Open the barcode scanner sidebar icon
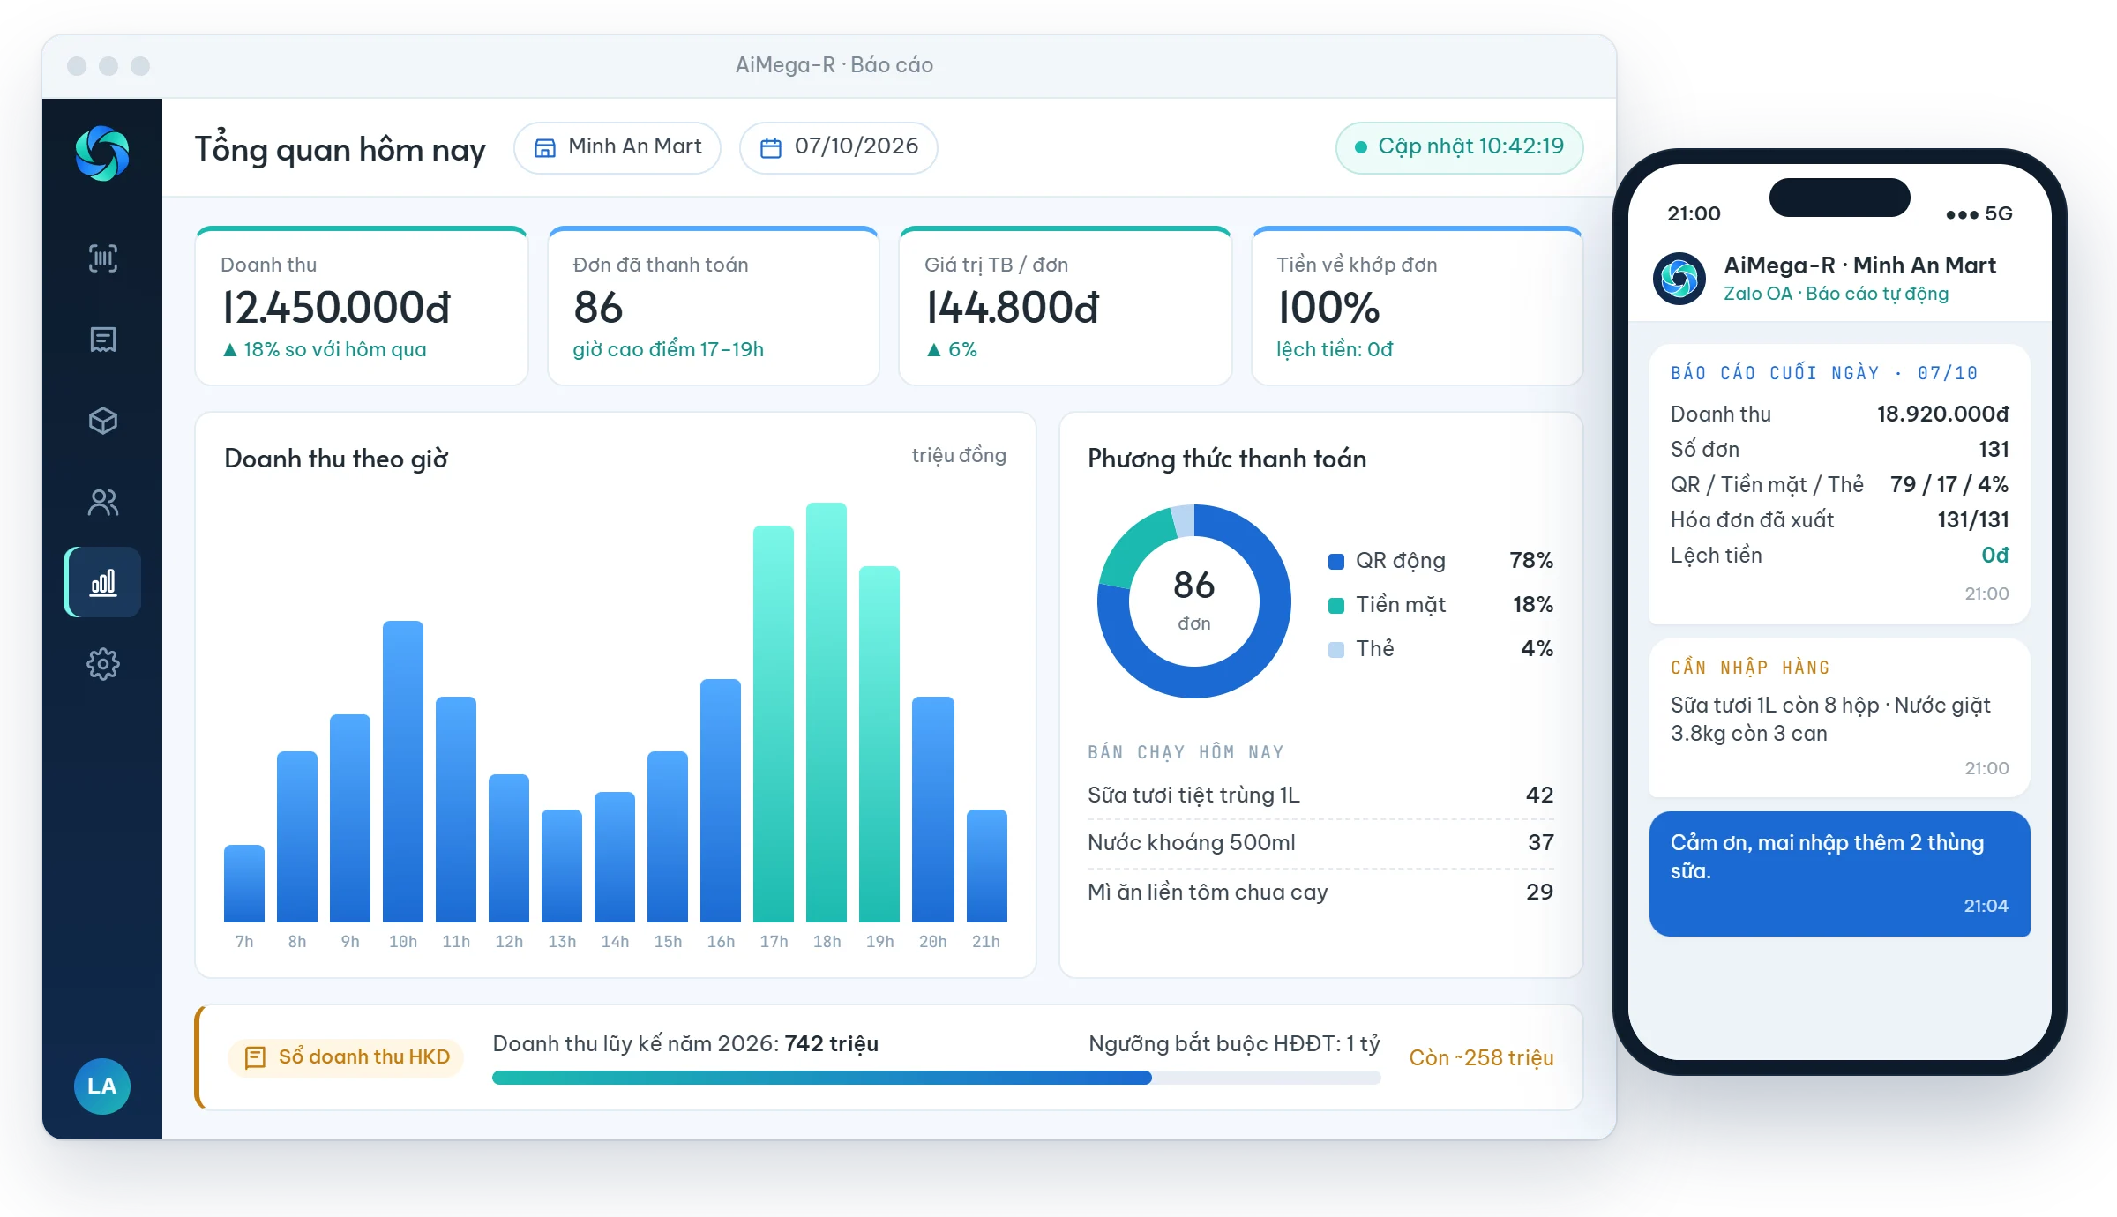 tap(103, 258)
